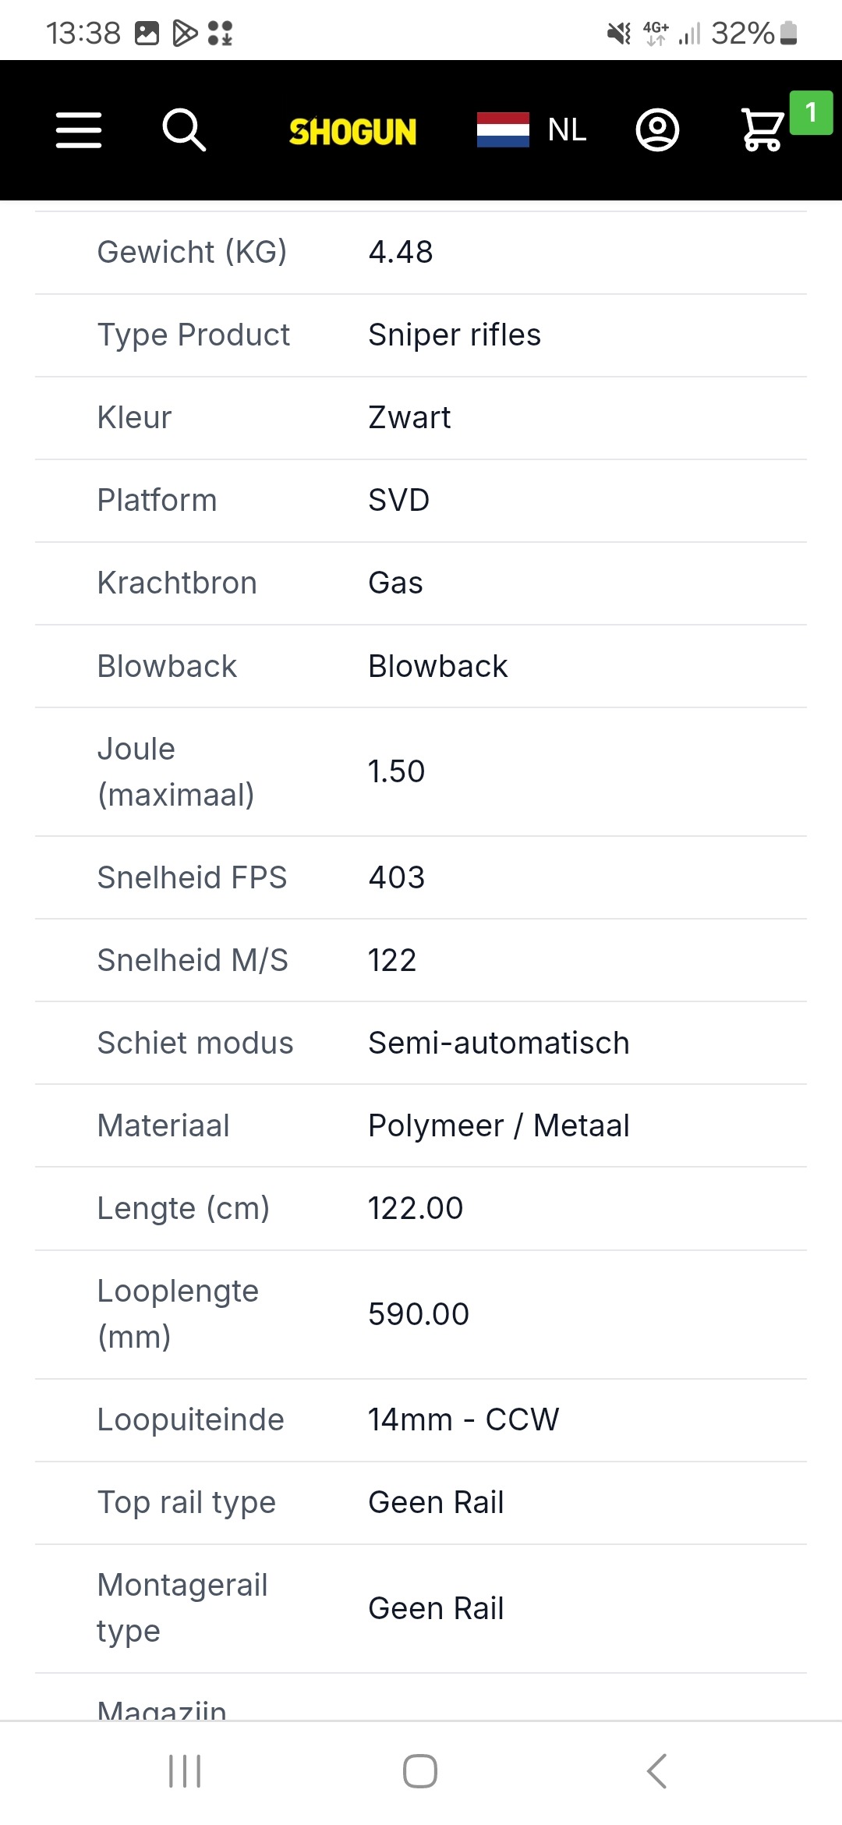
Task: Open the NL language selector
Action: [567, 129]
